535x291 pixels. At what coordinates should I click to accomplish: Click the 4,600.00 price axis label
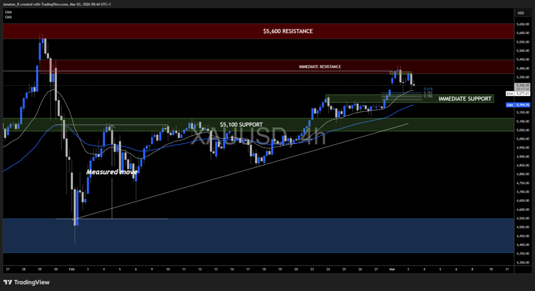click(x=522, y=210)
